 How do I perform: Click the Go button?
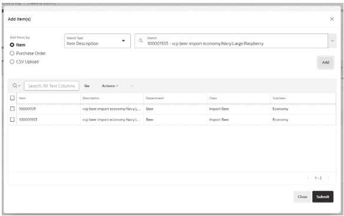click(x=87, y=86)
